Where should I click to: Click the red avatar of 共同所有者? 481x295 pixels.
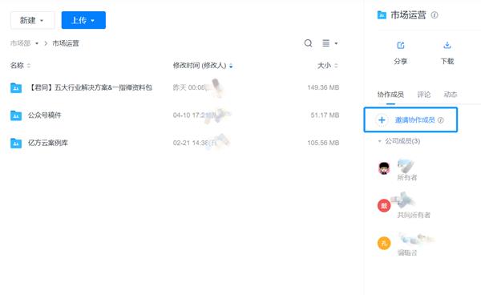tap(384, 205)
